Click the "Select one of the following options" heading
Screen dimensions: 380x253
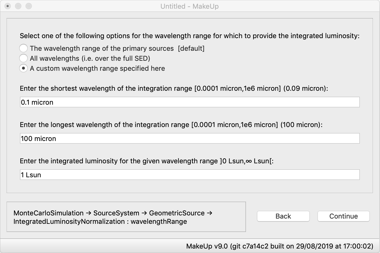(190, 36)
